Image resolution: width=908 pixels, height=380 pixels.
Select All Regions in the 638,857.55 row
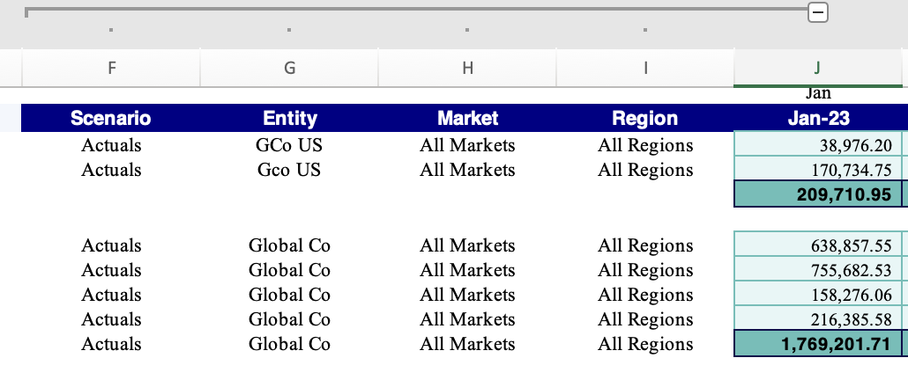[x=645, y=245]
